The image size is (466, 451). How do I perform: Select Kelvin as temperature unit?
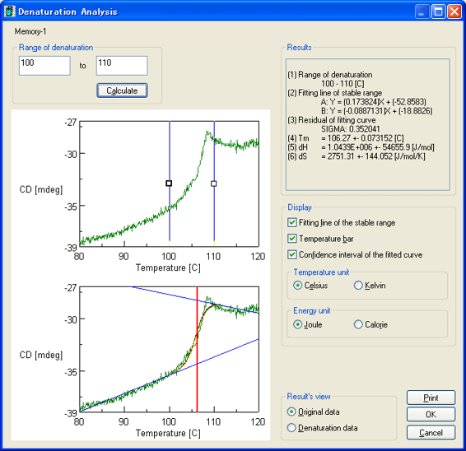[358, 286]
